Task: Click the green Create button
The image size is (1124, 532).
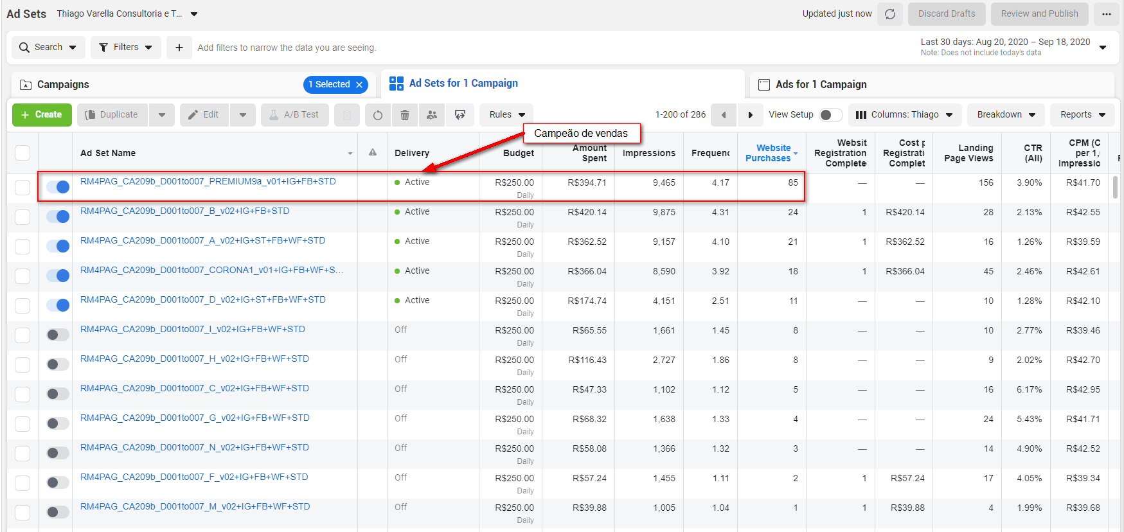Action: (x=42, y=115)
